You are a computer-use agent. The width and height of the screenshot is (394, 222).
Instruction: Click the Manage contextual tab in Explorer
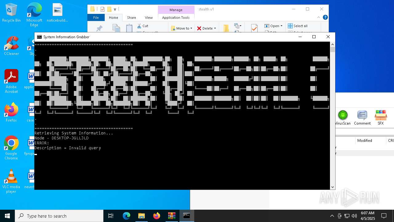[x=176, y=10]
